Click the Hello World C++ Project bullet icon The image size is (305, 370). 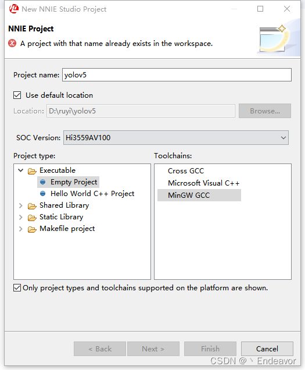tap(42, 194)
